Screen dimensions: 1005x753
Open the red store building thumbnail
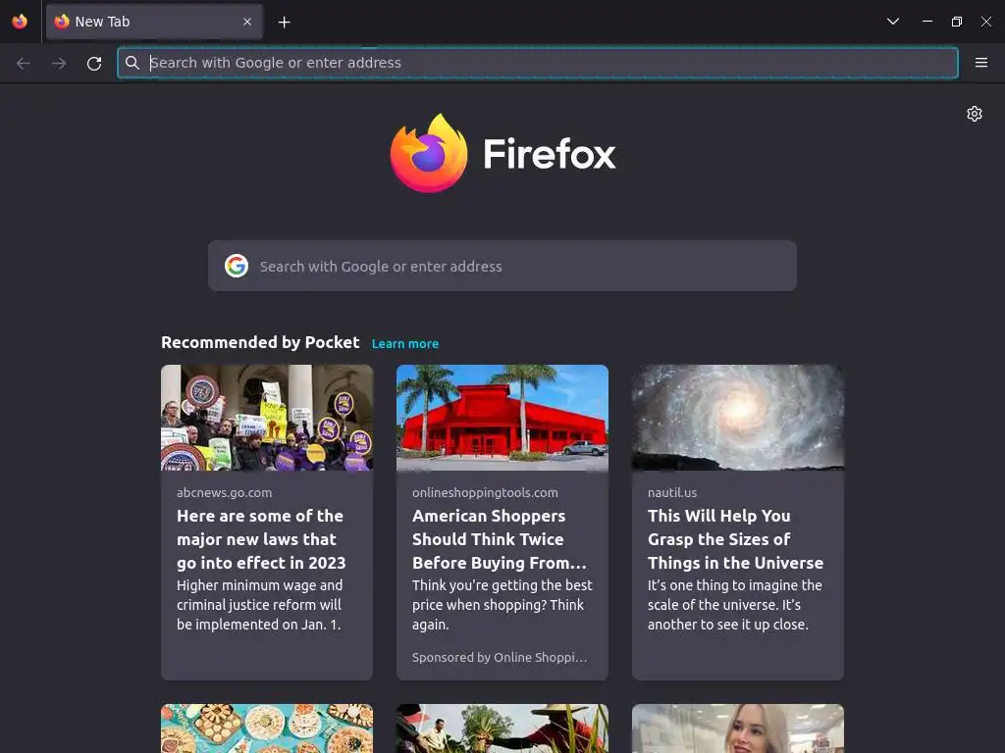coord(502,418)
